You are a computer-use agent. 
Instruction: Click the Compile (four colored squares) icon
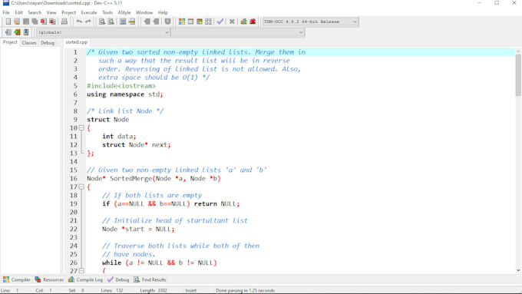click(x=182, y=21)
